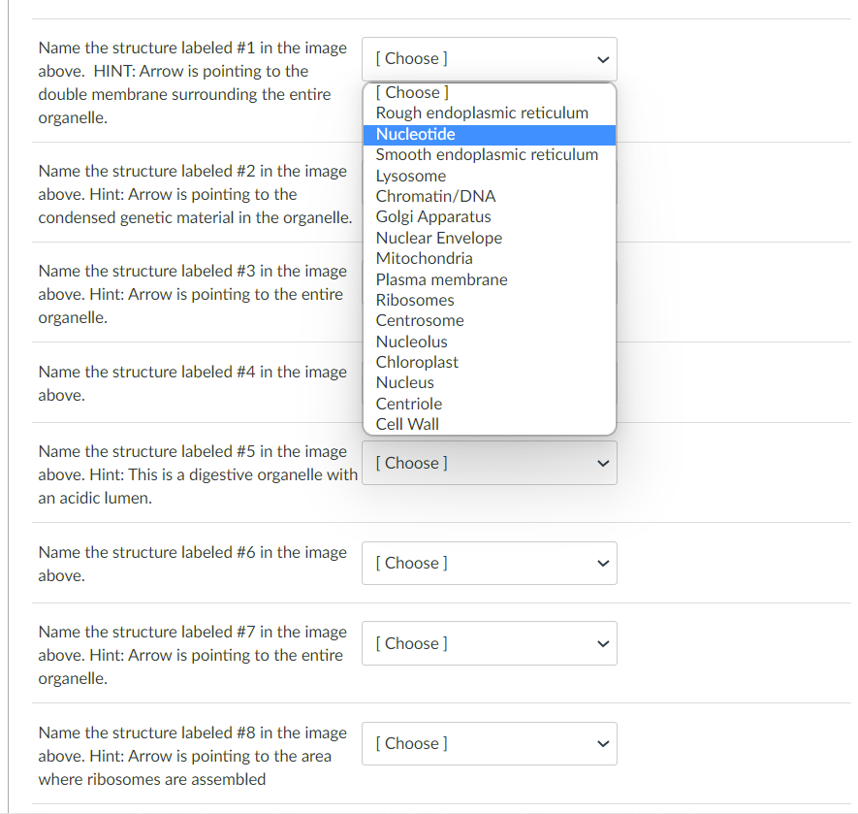This screenshot has height=814, width=858.
Task: Select the blank [ Choose ] option in list
Action: tap(490, 92)
